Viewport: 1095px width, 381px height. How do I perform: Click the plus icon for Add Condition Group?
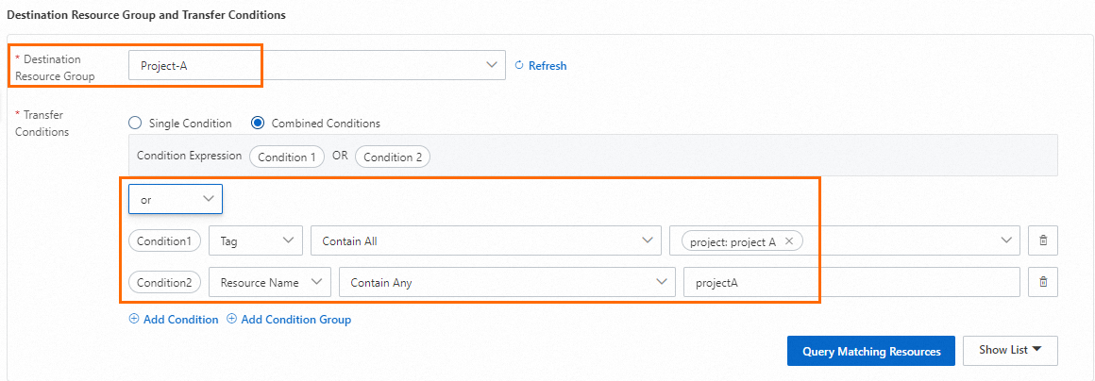[232, 320]
